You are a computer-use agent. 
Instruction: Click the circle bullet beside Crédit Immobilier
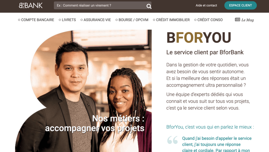point(154,20)
